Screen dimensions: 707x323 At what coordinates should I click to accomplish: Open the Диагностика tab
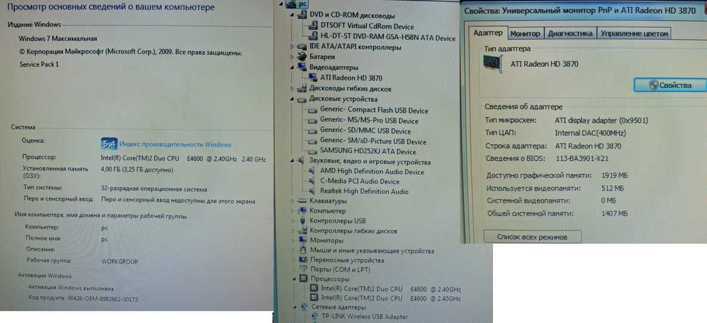pyautogui.click(x=570, y=33)
